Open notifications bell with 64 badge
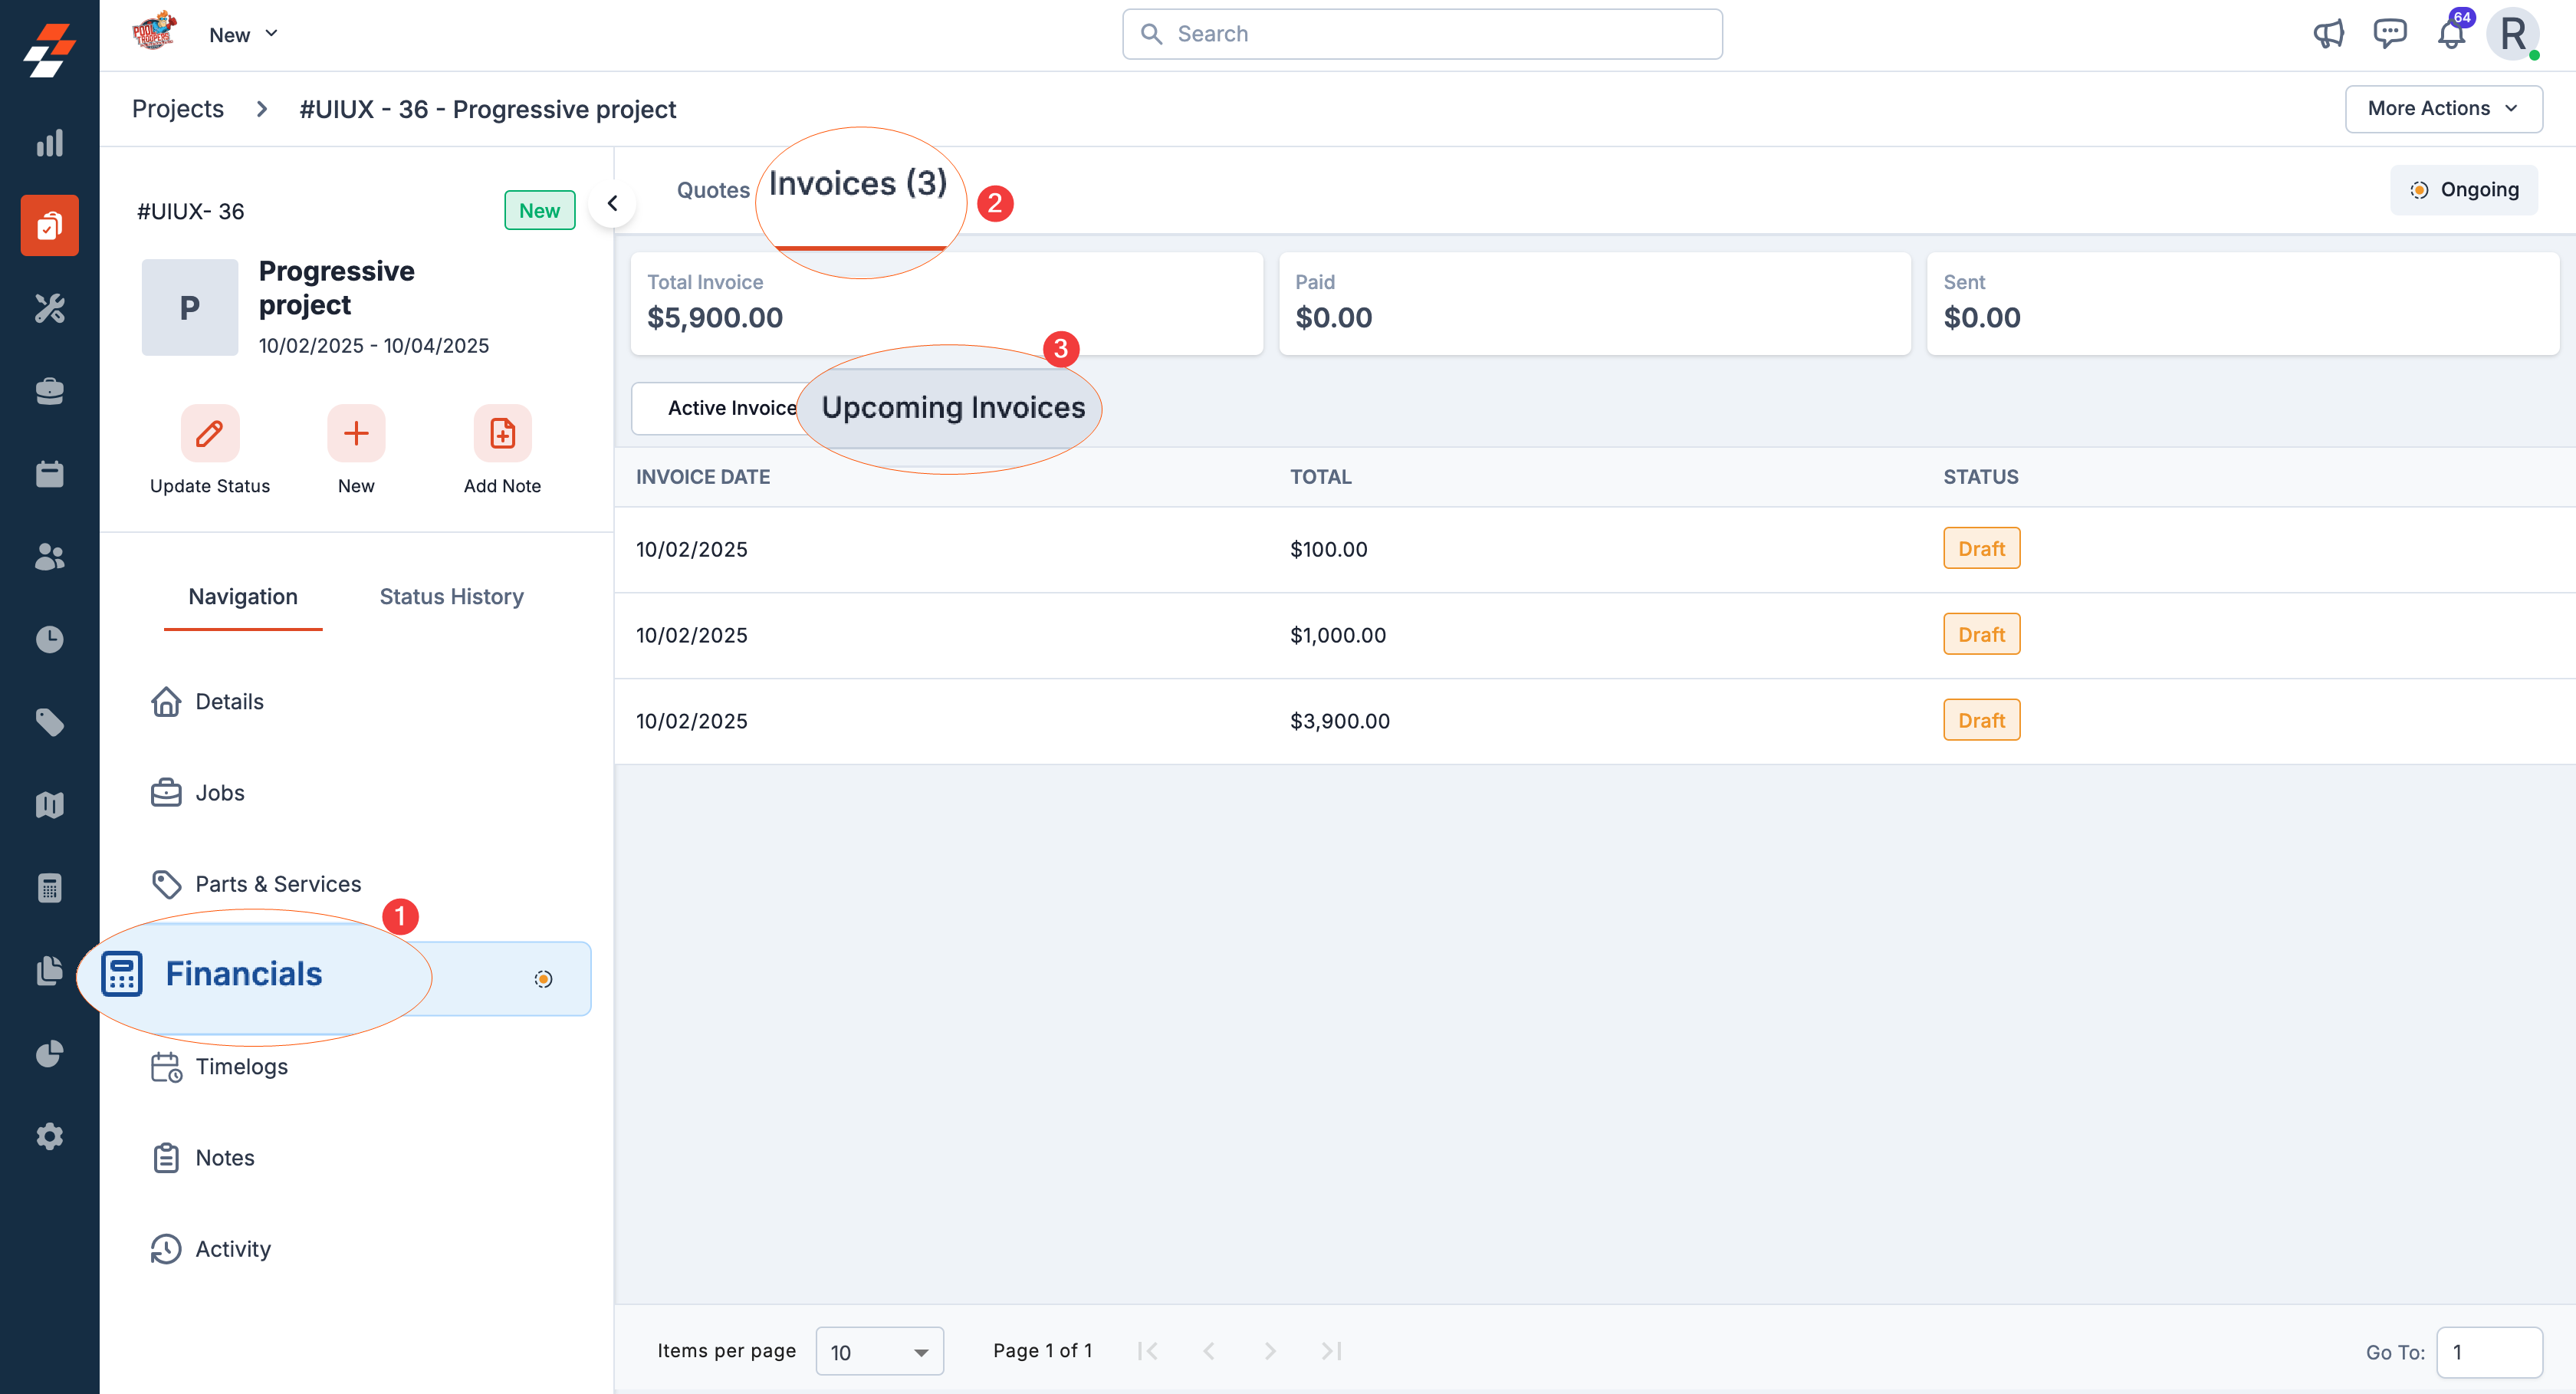Image resolution: width=2576 pixels, height=1394 pixels. click(x=2450, y=34)
